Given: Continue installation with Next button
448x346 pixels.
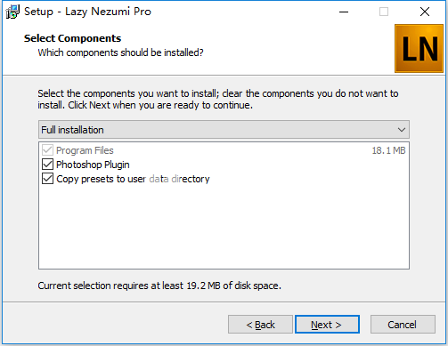Looking at the screenshot, I should (x=327, y=325).
